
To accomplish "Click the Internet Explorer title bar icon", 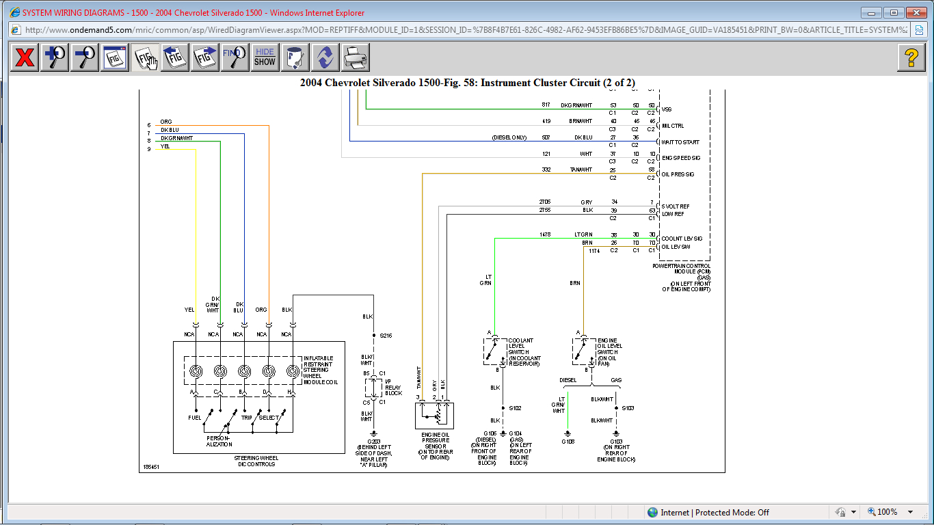I will 14,13.
